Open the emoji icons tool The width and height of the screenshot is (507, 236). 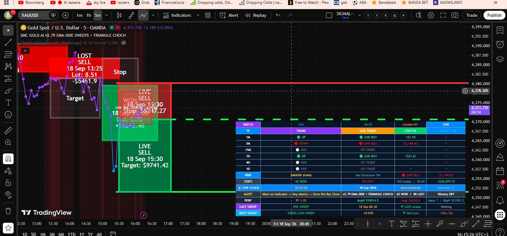click(x=8, y=115)
